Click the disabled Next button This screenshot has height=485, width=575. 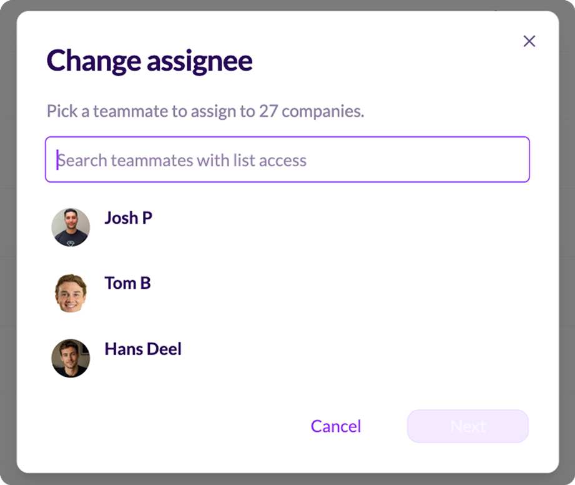tap(468, 426)
